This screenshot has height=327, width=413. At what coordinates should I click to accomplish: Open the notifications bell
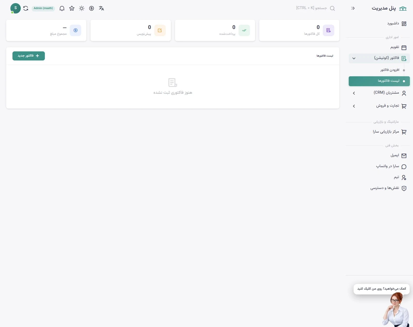(62, 8)
